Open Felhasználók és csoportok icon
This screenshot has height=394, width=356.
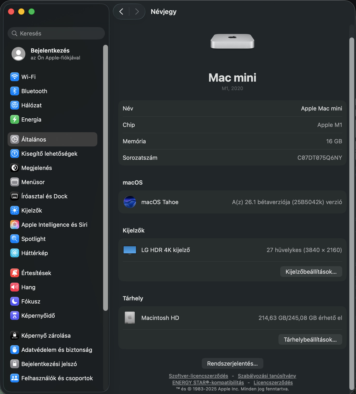click(x=14, y=378)
